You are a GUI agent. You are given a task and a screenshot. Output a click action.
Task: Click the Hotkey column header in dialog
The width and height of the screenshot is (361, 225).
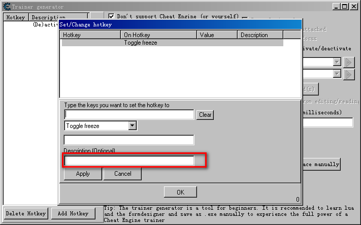pos(90,35)
